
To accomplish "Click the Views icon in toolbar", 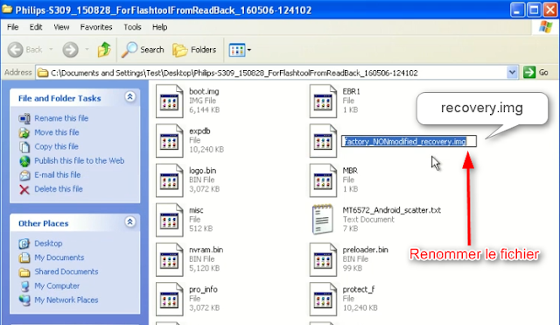I will tap(237, 50).
